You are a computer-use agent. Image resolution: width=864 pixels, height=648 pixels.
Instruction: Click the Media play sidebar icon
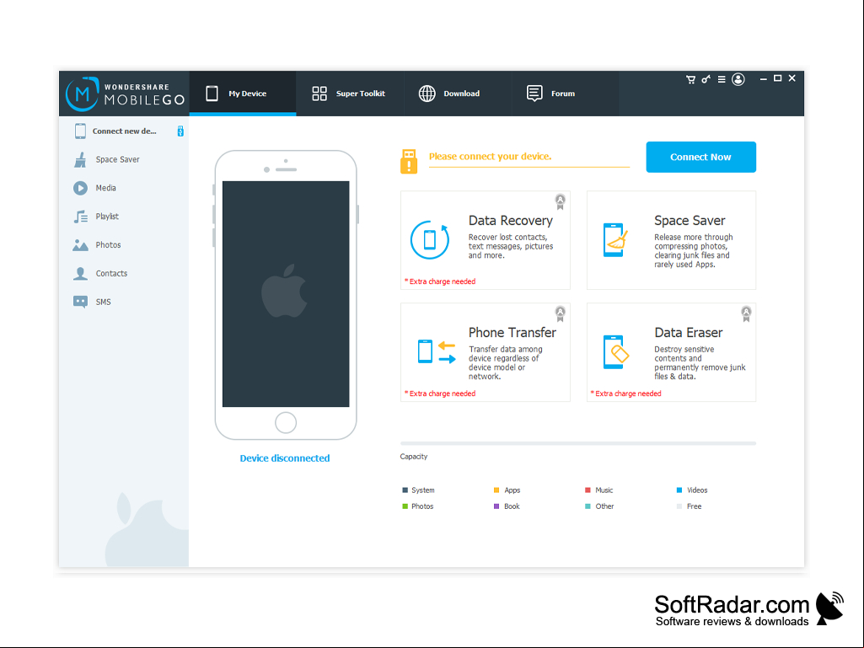coord(80,188)
